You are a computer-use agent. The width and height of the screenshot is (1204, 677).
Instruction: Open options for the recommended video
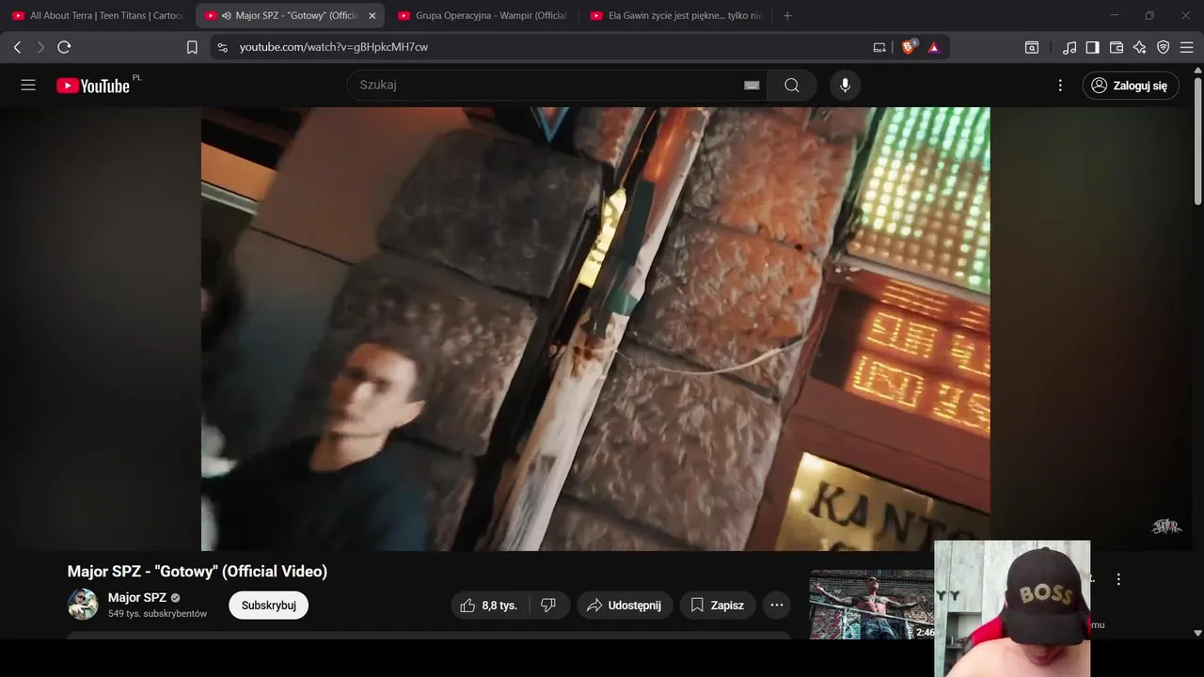(x=1118, y=579)
